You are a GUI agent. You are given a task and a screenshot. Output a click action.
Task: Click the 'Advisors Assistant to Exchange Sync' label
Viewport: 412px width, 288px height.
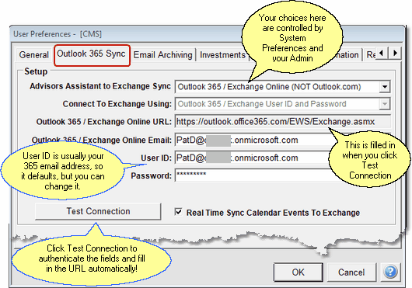point(100,86)
